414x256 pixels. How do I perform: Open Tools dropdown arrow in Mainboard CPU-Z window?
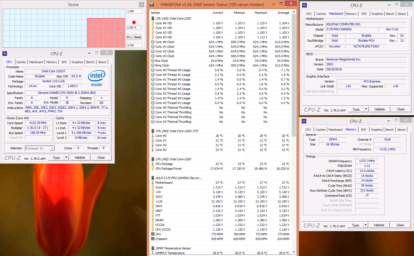point(366,109)
